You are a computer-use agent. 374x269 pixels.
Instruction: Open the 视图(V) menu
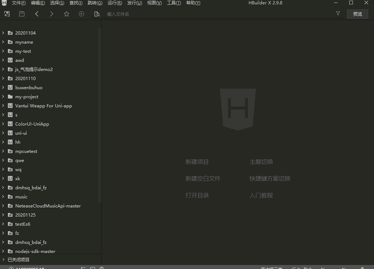[x=154, y=3]
